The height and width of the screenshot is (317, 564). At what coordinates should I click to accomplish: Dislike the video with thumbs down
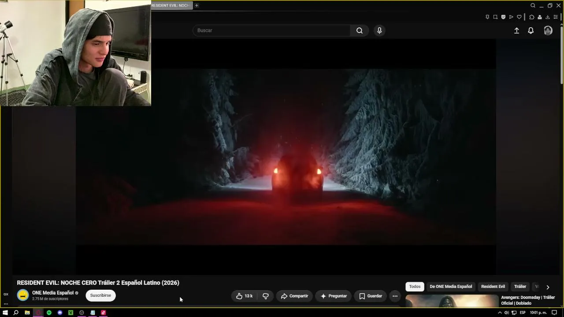coord(265,296)
